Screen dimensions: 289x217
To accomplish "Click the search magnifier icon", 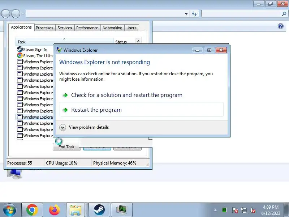I will [x=284, y=14].
